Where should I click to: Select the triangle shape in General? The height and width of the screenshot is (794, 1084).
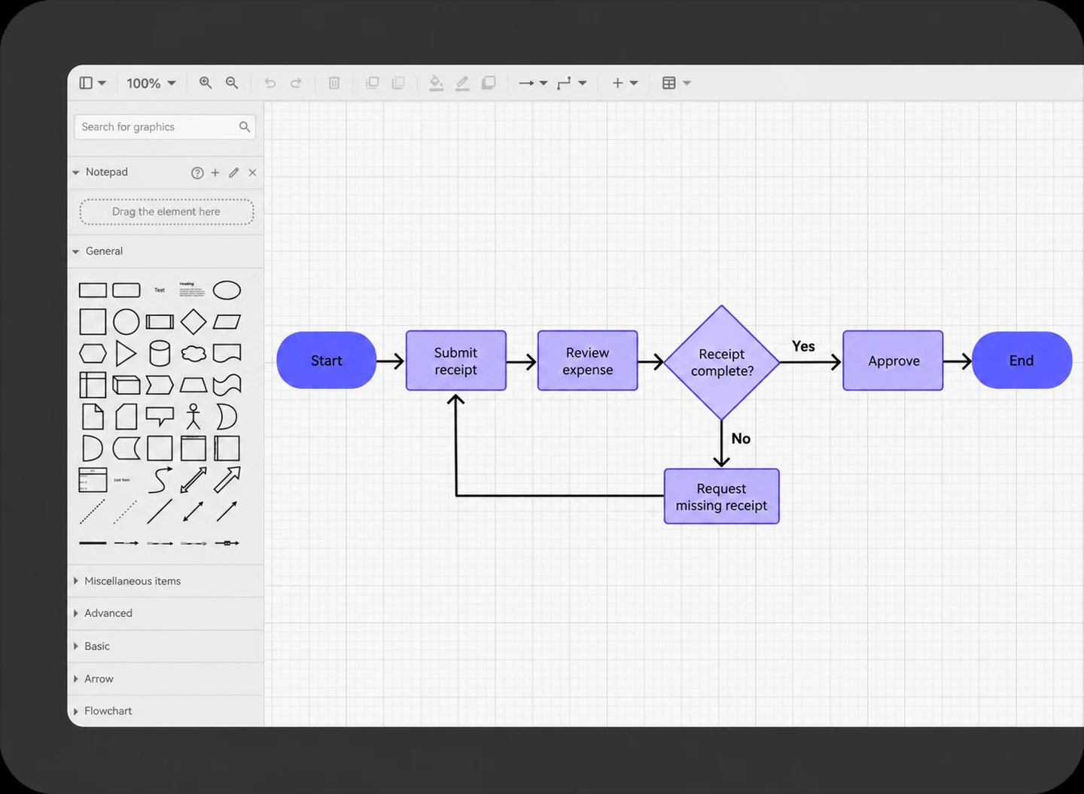126,353
